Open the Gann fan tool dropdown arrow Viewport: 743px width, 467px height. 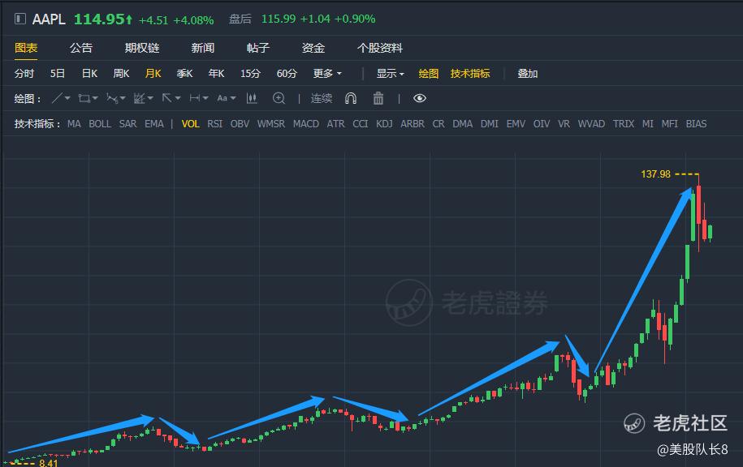[x=150, y=98]
